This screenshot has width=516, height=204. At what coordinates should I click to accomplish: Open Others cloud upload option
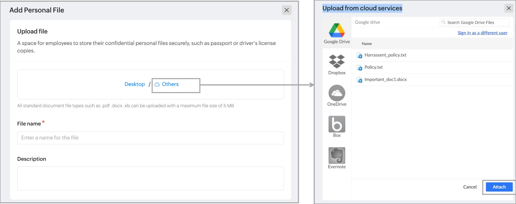point(170,84)
